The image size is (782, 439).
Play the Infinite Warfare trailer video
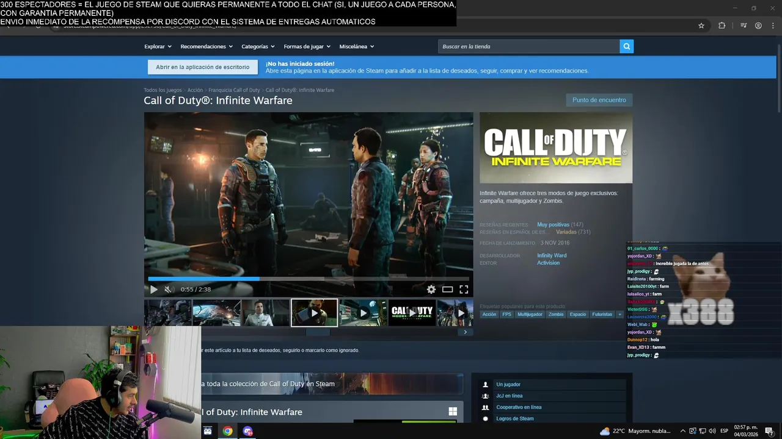tap(154, 290)
